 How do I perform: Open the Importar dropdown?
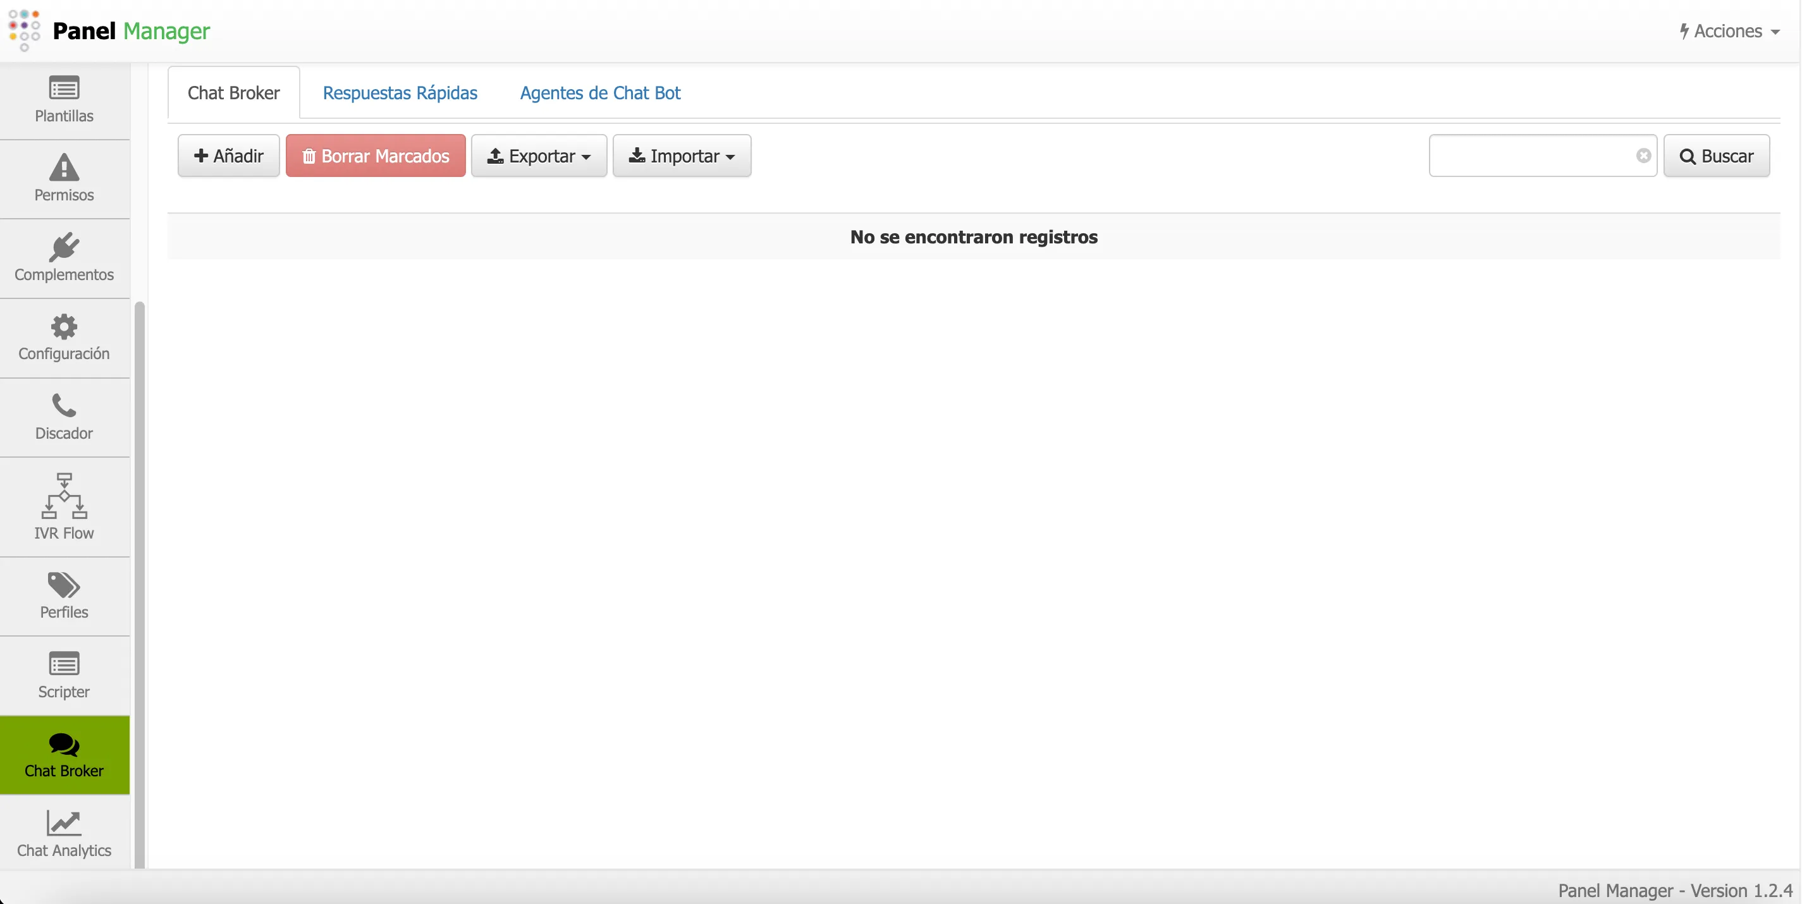[x=682, y=156]
